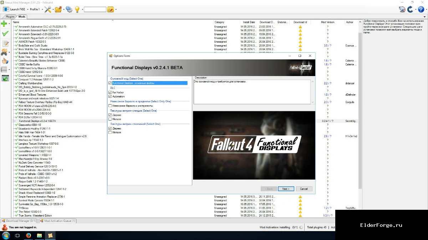Enable the Невесомое барахло и инструменты checkbox

(110, 106)
